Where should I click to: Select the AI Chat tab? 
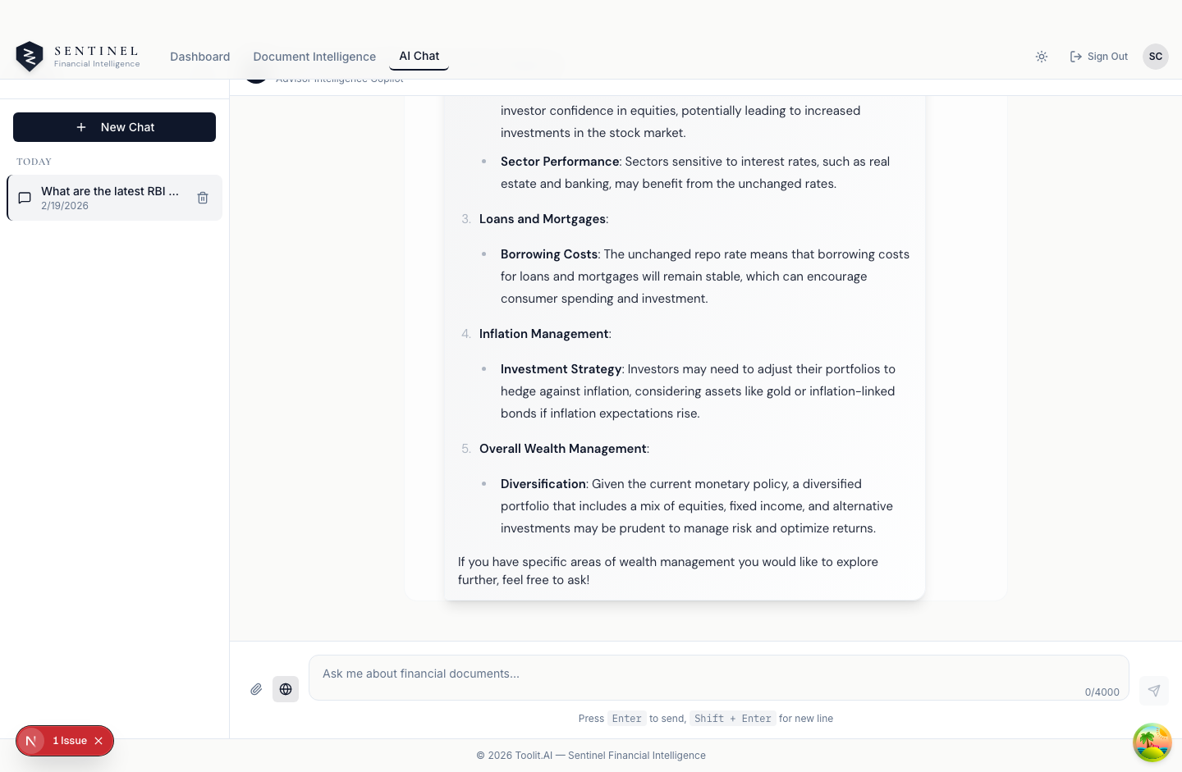click(x=419, y=56)
